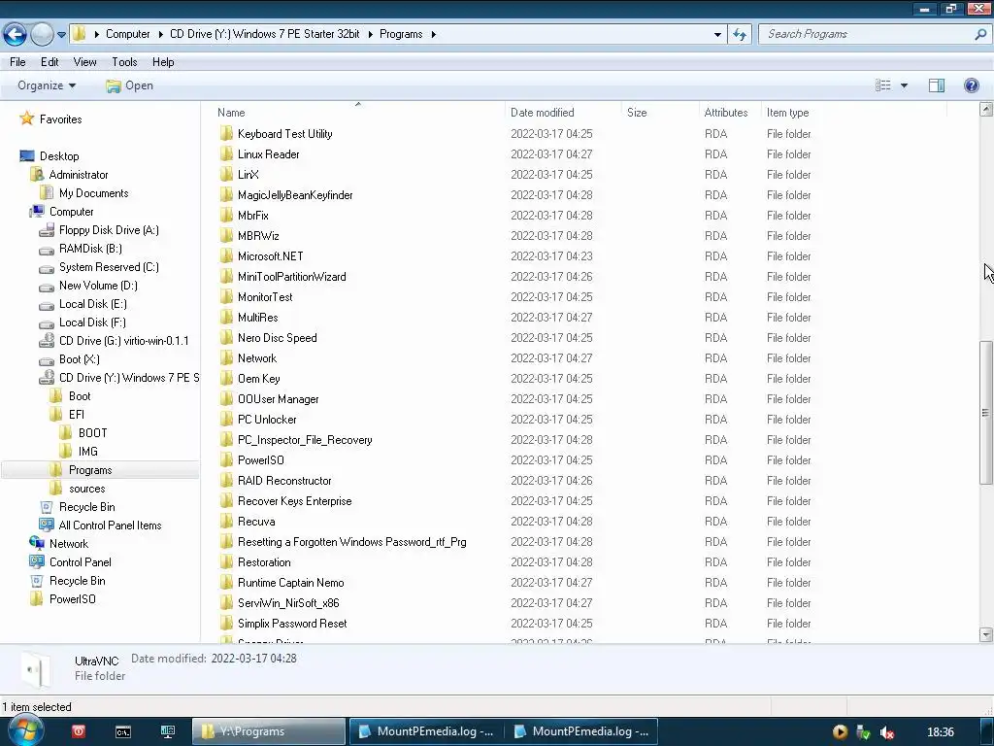994x746 pixels.
Task: Focus the Search Programs input field
Action: [x=865, y=34]
